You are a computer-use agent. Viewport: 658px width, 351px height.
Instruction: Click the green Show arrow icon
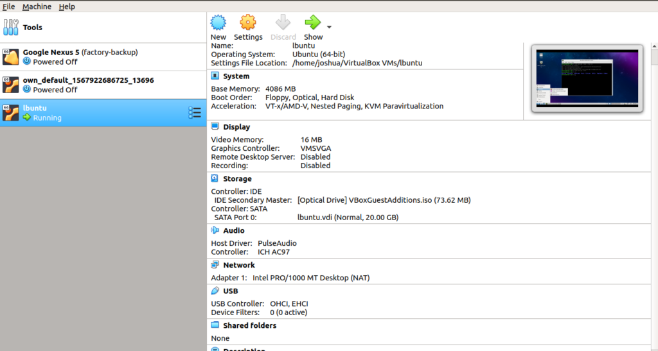click(x=313, y=22)
